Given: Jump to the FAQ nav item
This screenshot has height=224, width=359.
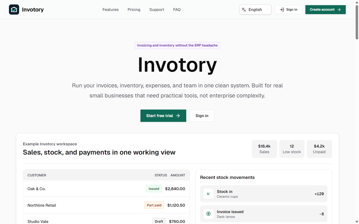Looking at the screenshot, I should pos(177,10).
